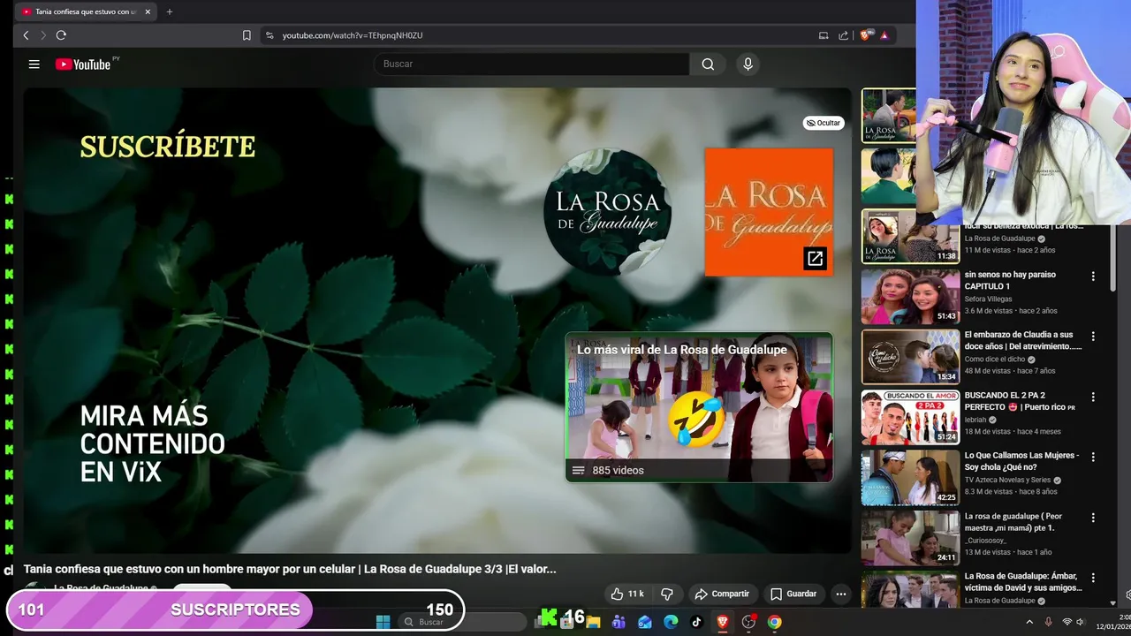Viewport: 1131px width, 636px height.
Task: Save the video with Guardar
Action: point(793,594)
